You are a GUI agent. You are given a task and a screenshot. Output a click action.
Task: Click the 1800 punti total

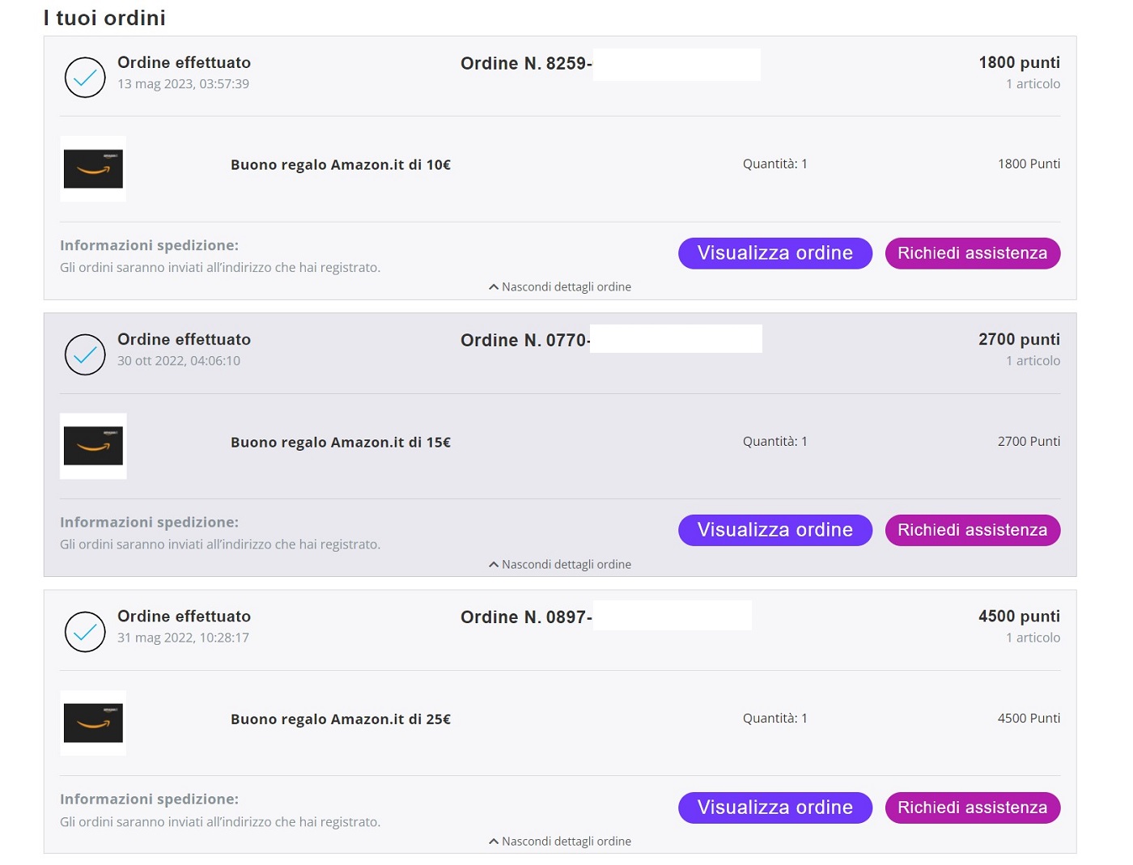[1019, 62]
